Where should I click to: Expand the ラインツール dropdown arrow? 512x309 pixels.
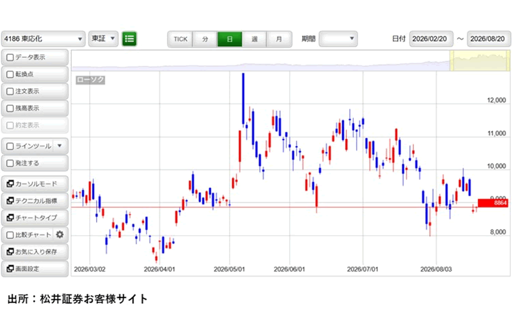(60, 146)
